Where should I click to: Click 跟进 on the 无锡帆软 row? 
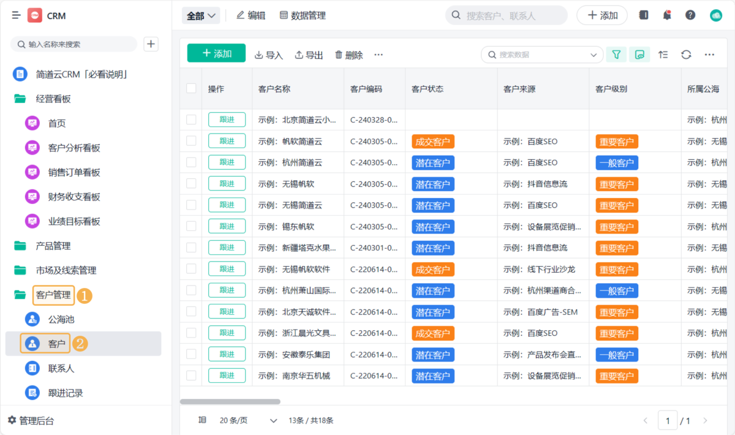227,183
